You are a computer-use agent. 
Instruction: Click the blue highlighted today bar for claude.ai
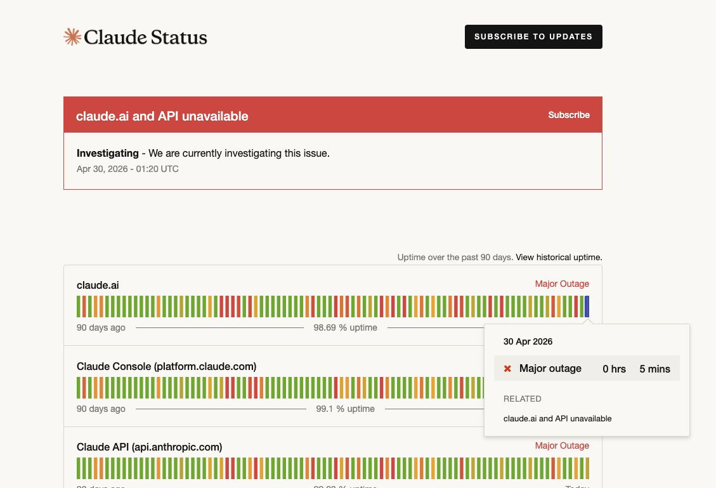tap(587, 307)
